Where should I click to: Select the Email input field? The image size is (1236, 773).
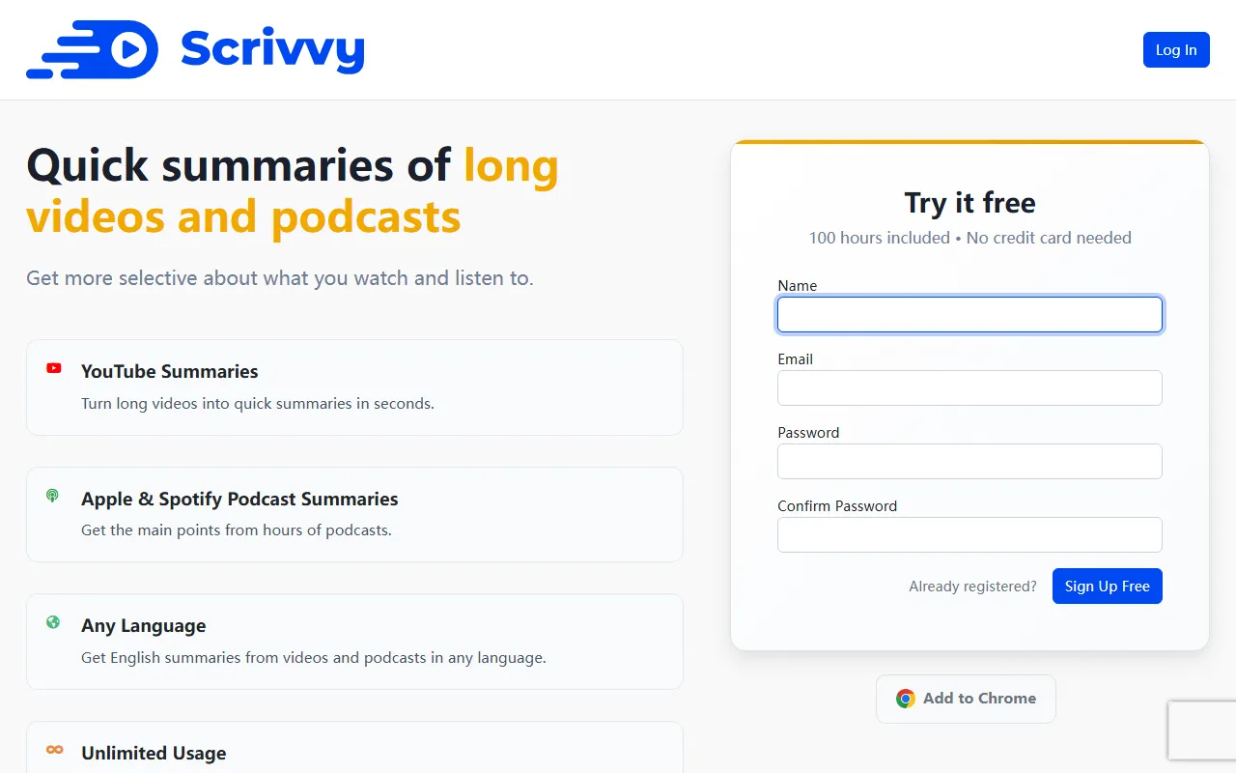pyautogui.click(x=969, y=387)
